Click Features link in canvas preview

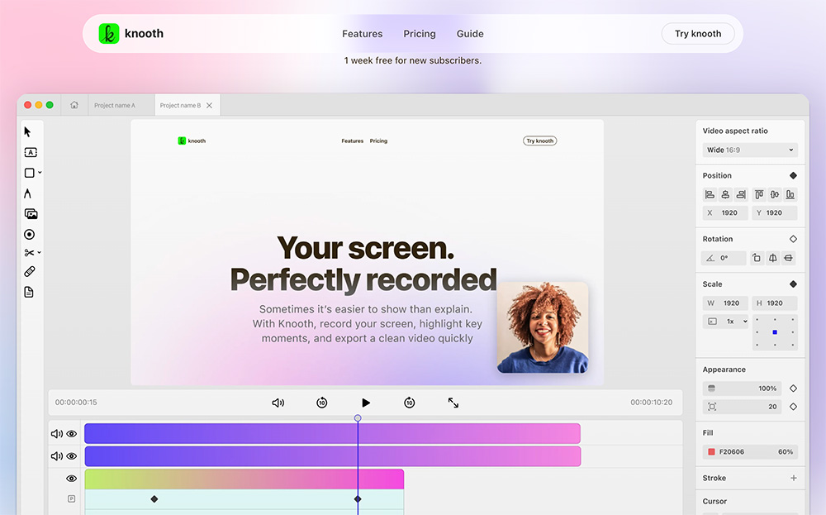tap(353, 141)
